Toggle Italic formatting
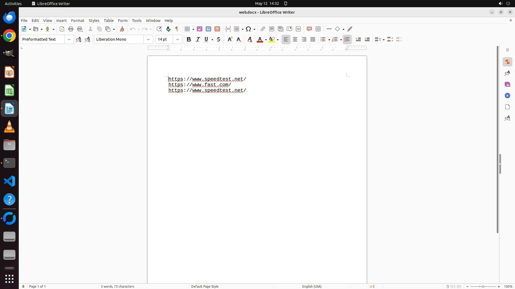The width and height of the screenshot is (515, 289). (x=198, y=40)
